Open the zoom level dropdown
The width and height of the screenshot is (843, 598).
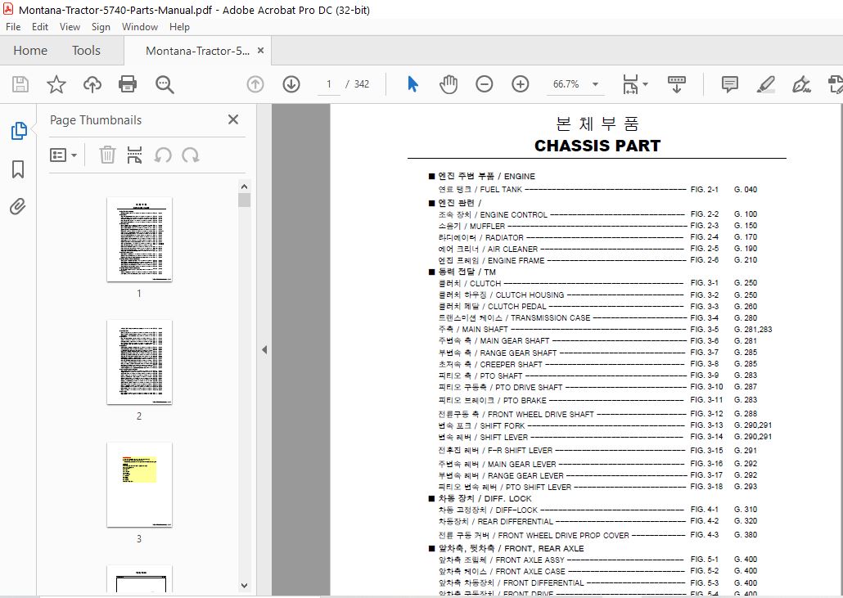pos(595,84)
